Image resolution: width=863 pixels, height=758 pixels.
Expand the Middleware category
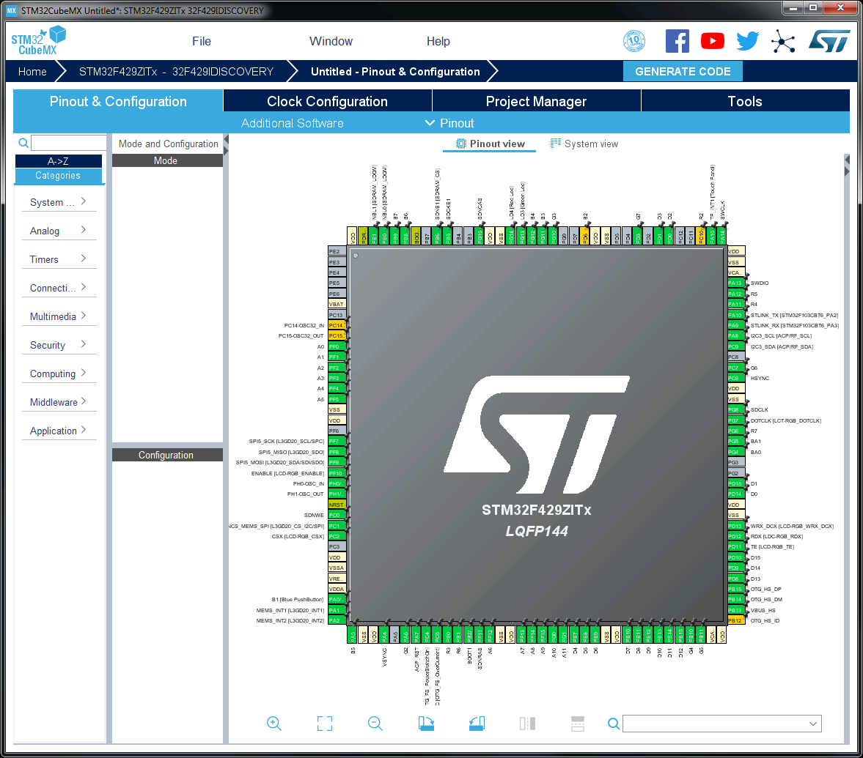(x=59, y=402)
